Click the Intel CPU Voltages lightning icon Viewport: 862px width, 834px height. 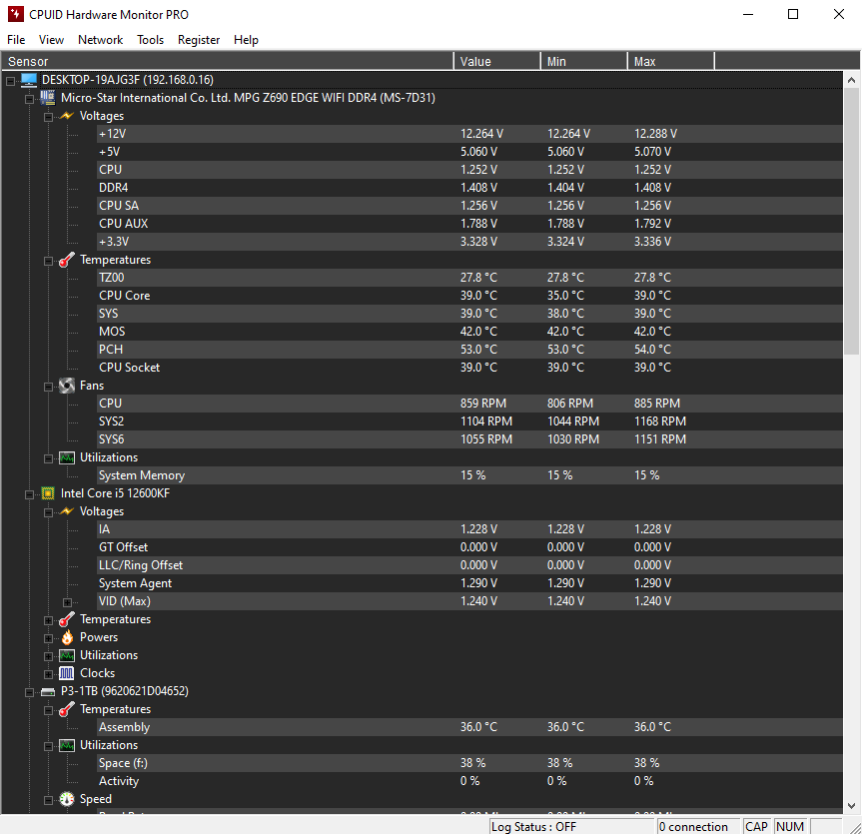point(67,511)
